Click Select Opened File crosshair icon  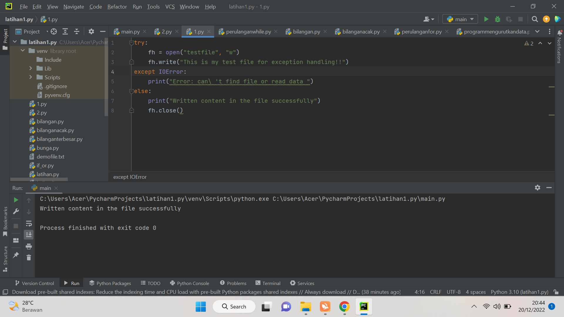pos(53,32)
